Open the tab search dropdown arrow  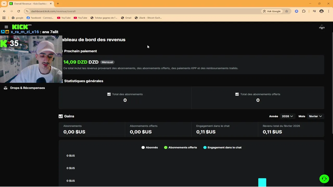coord(4,4)
